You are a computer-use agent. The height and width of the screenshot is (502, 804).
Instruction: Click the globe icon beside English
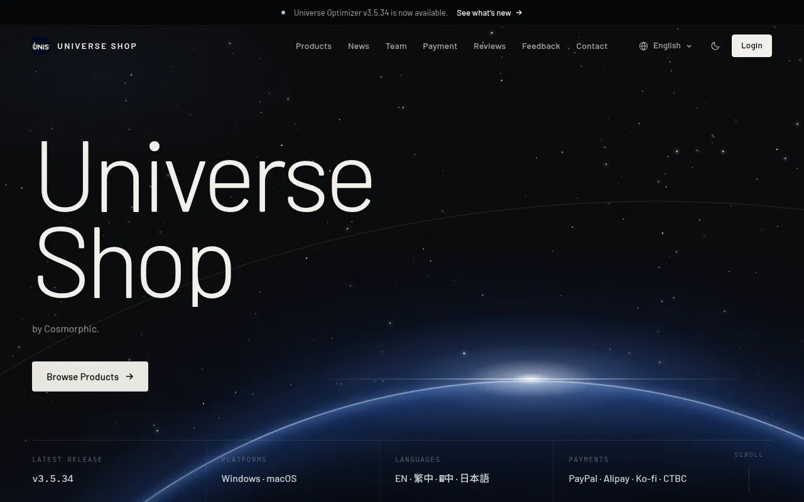coord(643,46)
